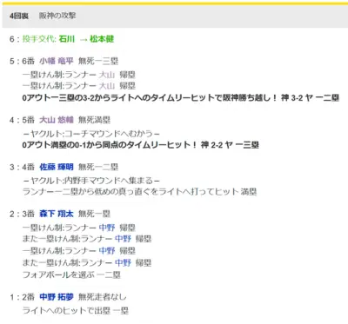The width and height of the screenshot is (348, 324).
Task: Open player link 小幡 竜平
Action: coord(57,61)
